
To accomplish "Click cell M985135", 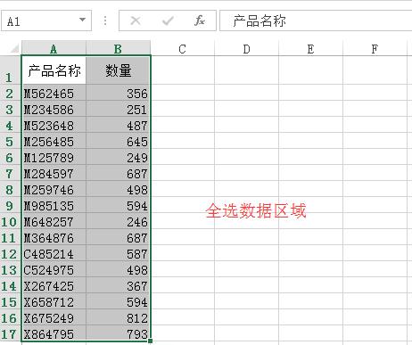I will point(54,205).
